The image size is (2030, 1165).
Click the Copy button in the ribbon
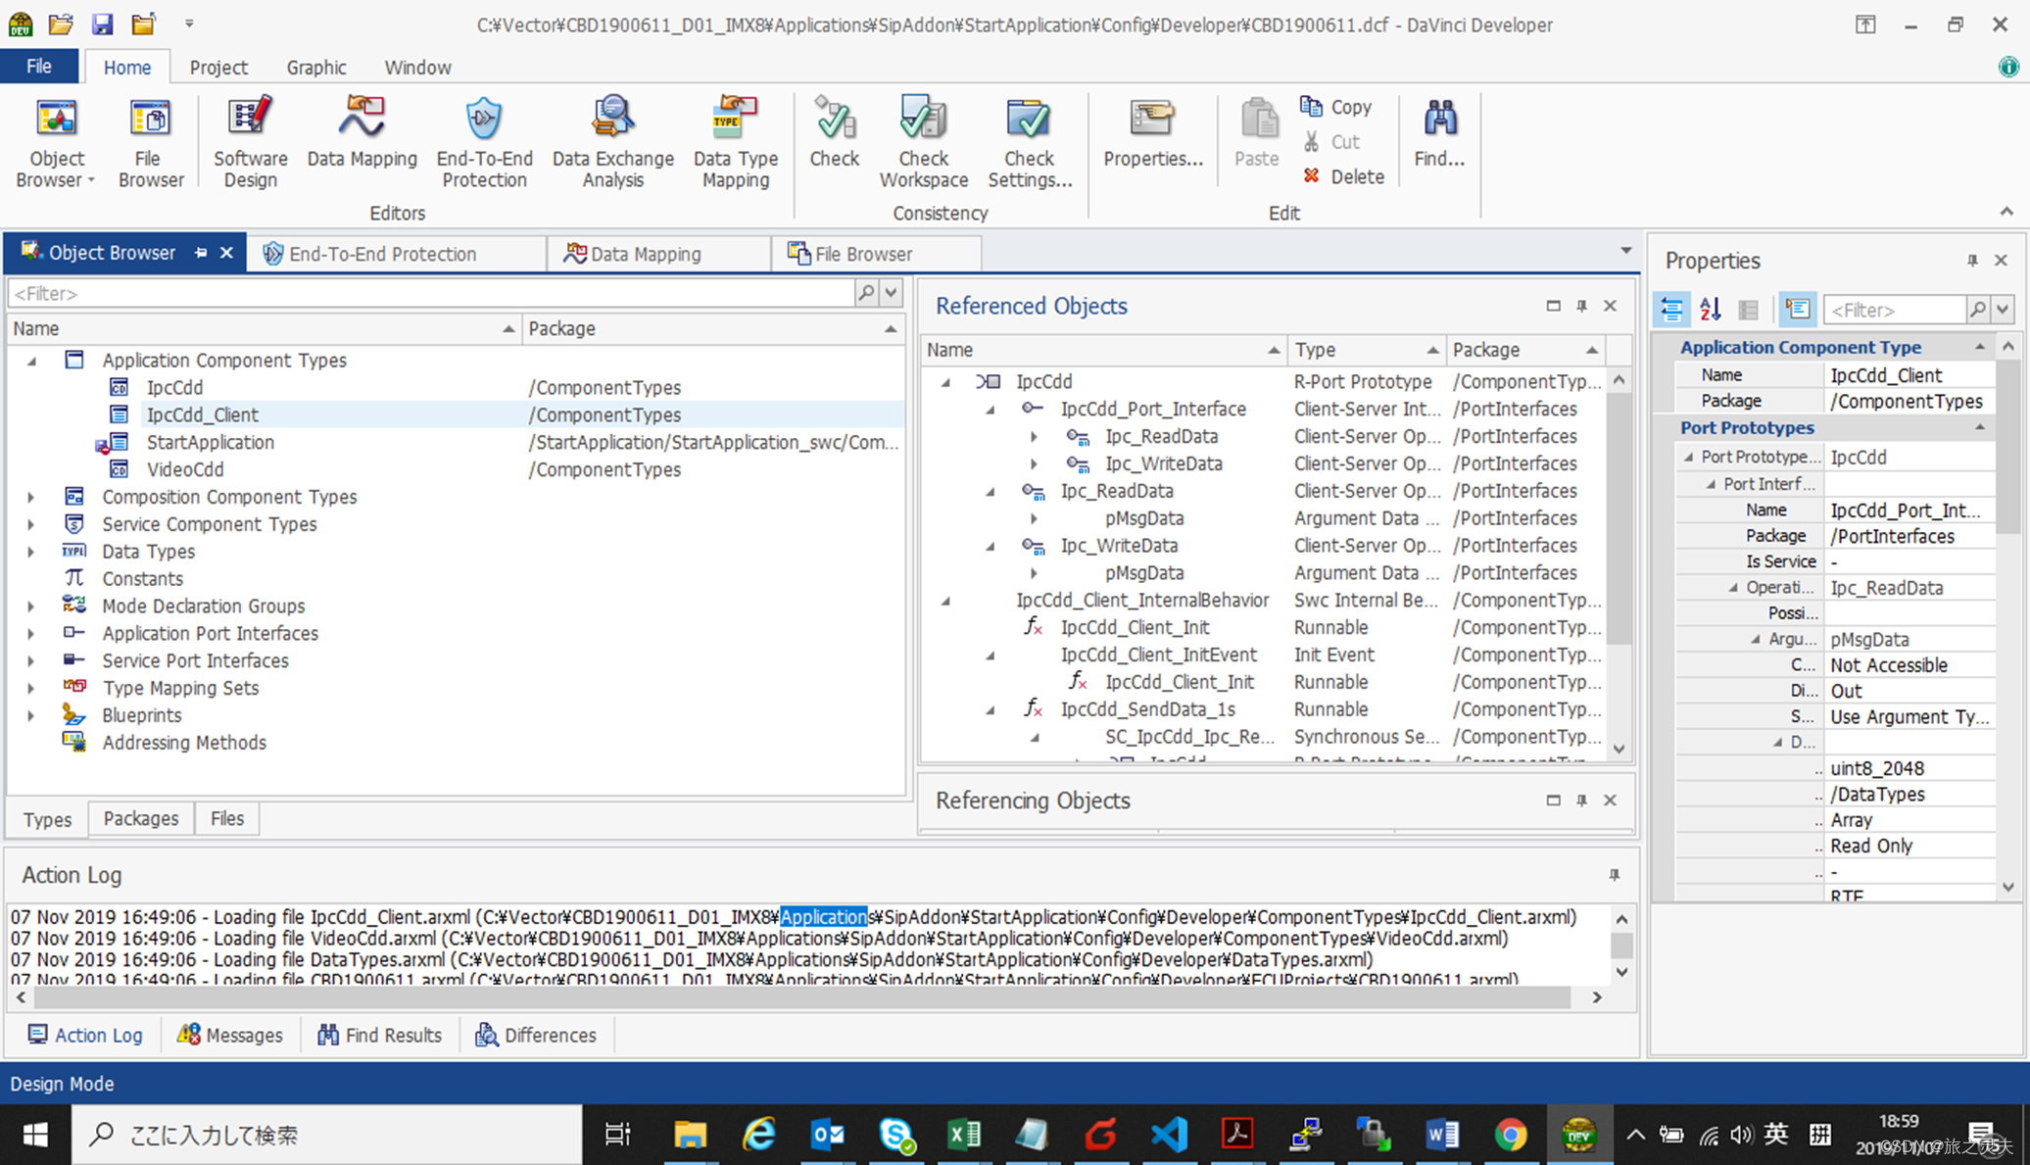coord(1337,107)
